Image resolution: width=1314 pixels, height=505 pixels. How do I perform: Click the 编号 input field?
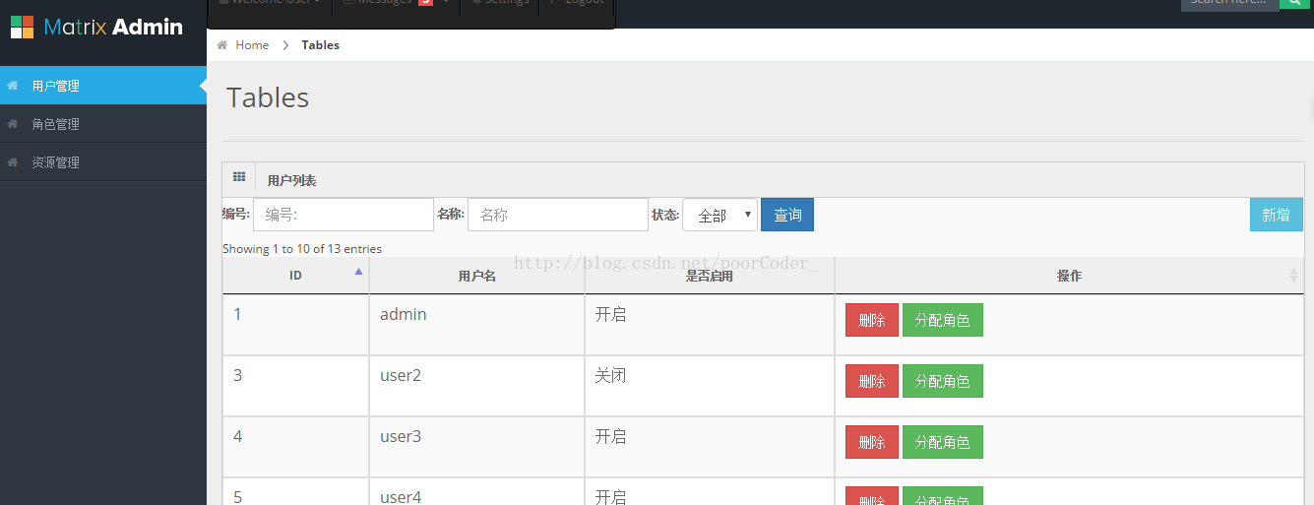coord(344,215)
